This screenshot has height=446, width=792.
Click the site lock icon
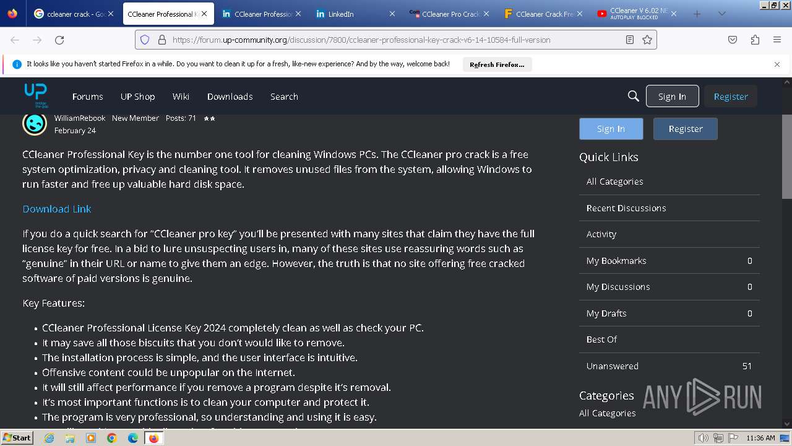click(x=162, y=40)
